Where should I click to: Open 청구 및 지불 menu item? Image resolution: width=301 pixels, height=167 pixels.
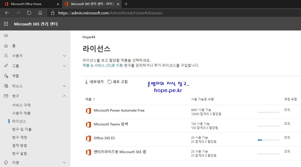point(22,129)
